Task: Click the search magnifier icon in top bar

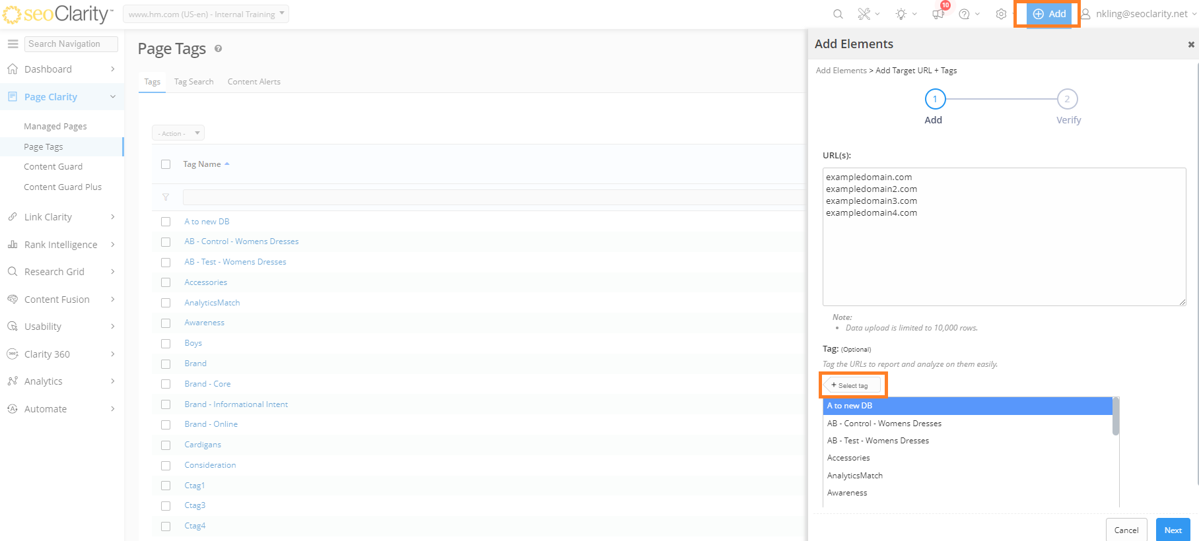Action: click(838, 14)
